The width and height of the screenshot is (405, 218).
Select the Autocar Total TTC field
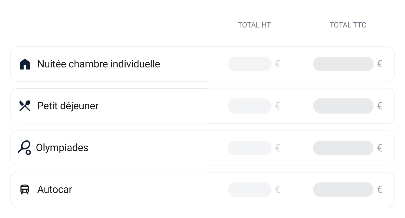(343, 189)
